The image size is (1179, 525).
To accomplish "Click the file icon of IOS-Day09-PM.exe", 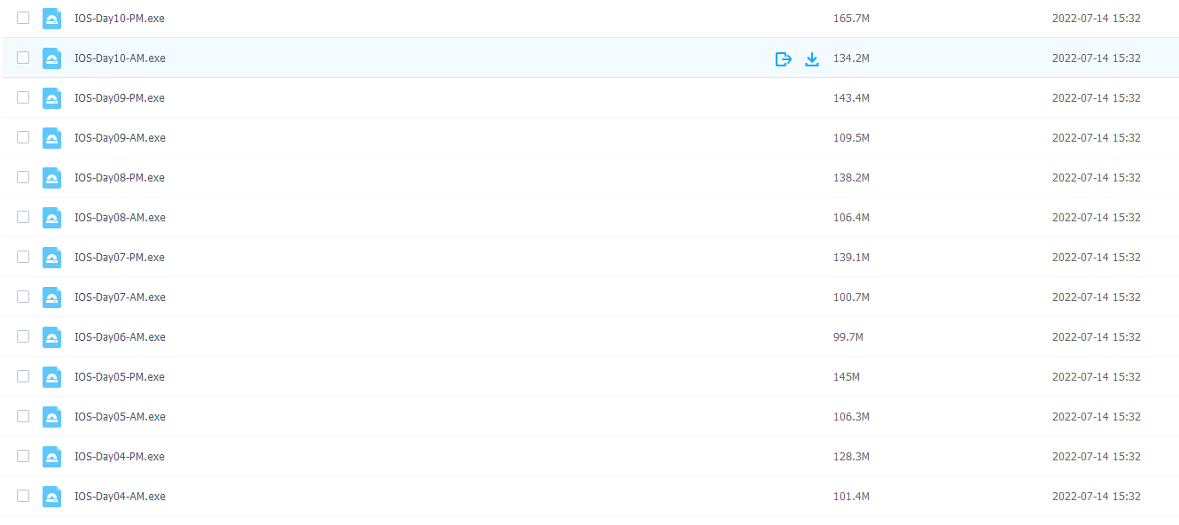I will pyautogui.click(x=52, y=98).
